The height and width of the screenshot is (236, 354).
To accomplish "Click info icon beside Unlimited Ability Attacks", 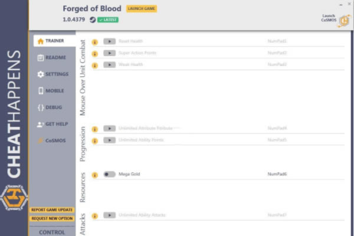I will [x=94, y=215].
